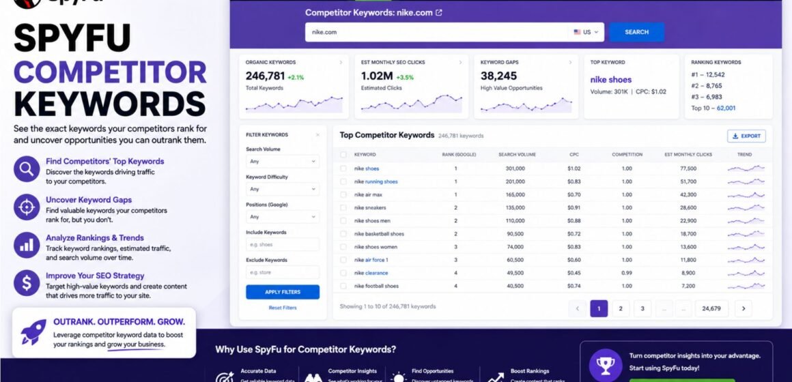
Task: Click the magnifier Find Competitors' Top Keywords icon
Action: tap(26, 168)
